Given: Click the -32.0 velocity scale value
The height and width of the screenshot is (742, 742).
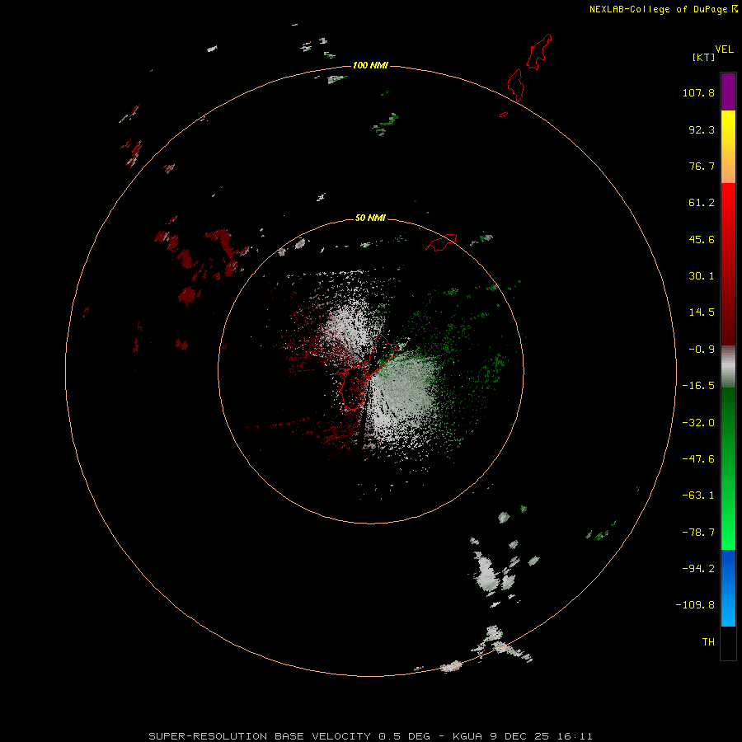Looking at the screenshot, I should click(x=698, y=423).
